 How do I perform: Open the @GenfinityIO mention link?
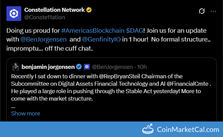(x=101, y=39)
